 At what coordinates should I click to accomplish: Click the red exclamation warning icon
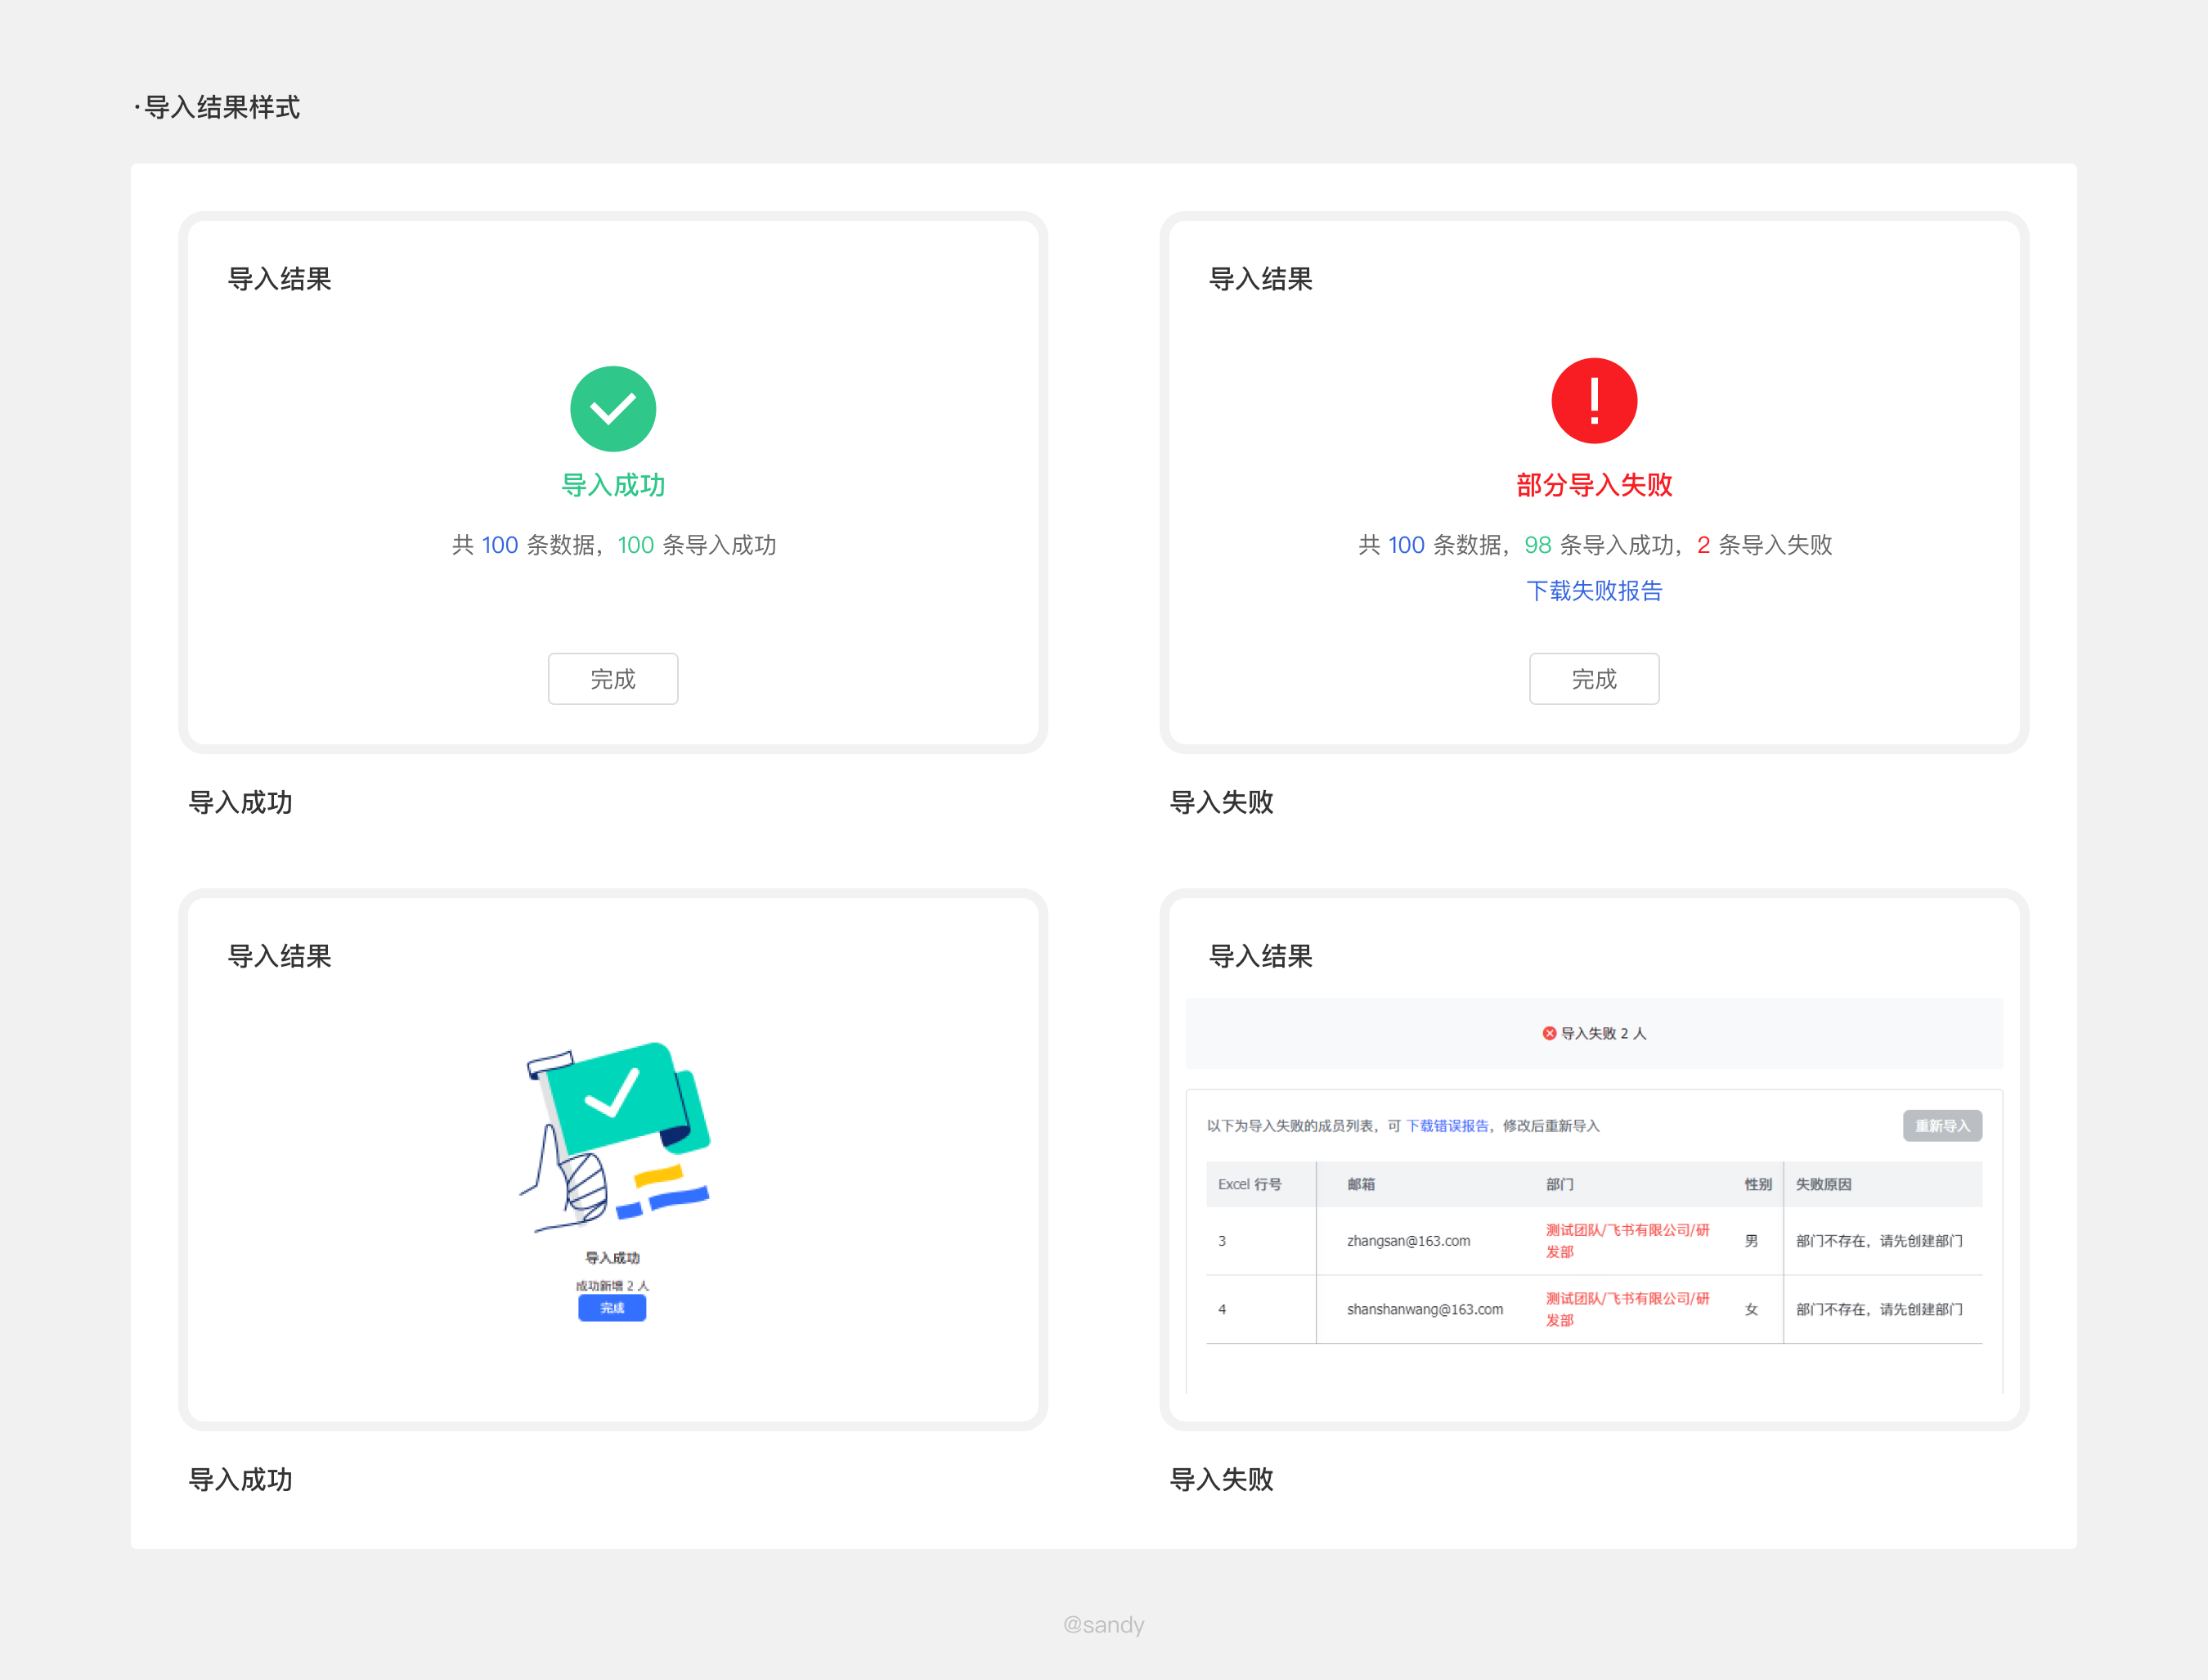click(x=1593, y=401)
